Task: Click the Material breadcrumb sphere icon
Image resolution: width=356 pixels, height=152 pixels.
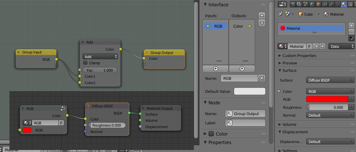Action: pos(326,14)
